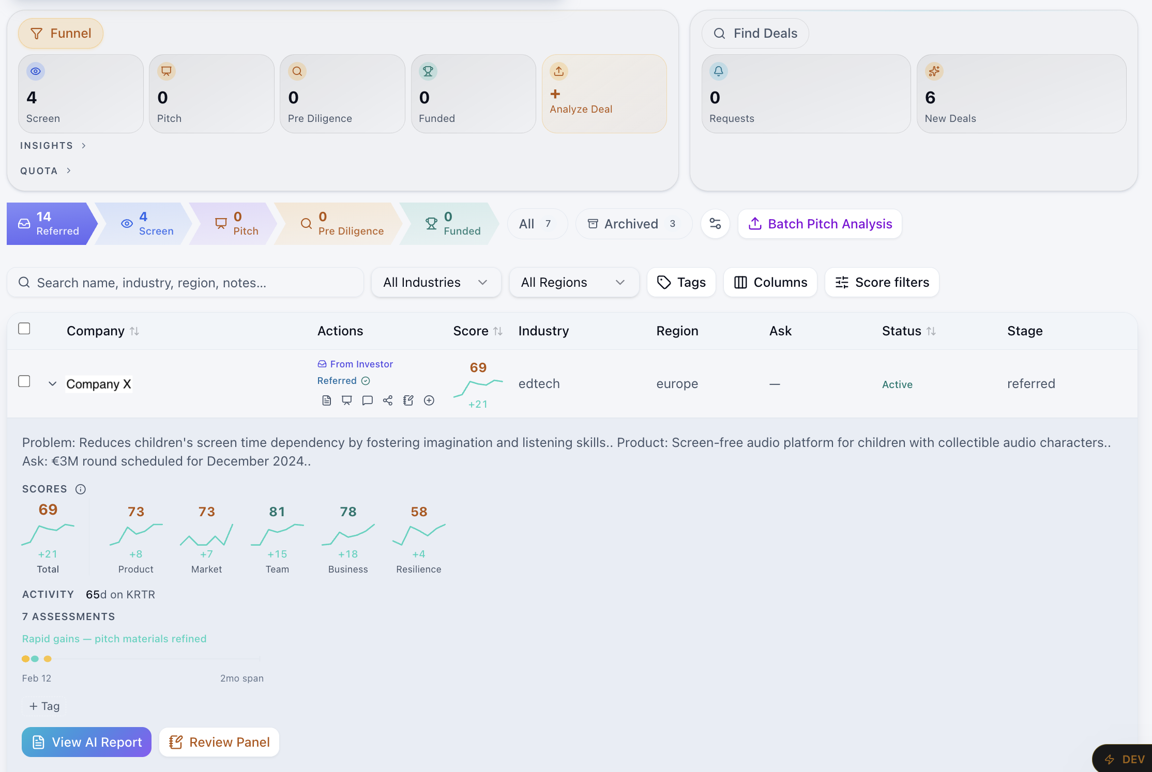Viewport: 1152px width, 772px height.
Task: Collapse the Company X row chevron
Action: click(52, 383)
